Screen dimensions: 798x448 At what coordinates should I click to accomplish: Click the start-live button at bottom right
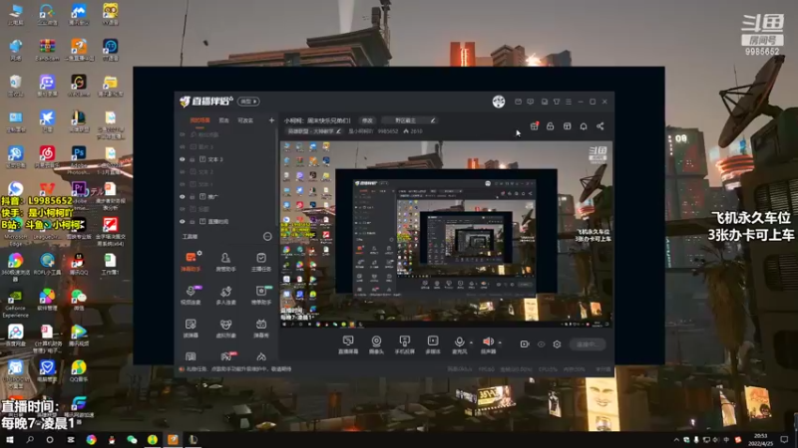[588, 344]
